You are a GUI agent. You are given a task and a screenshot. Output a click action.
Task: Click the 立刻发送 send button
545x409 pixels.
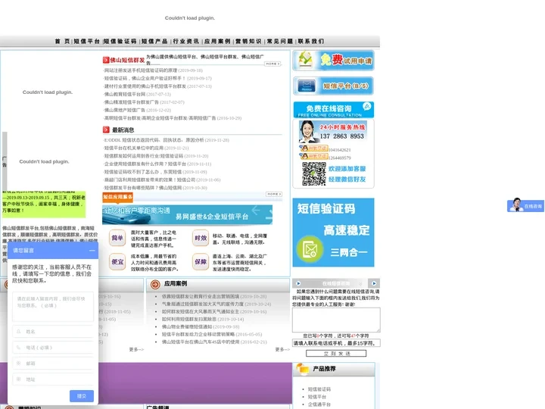[x=336, y=354]
